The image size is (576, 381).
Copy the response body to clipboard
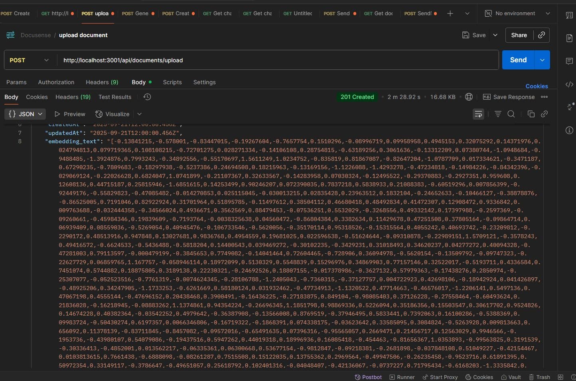click(x=531, y=114)
